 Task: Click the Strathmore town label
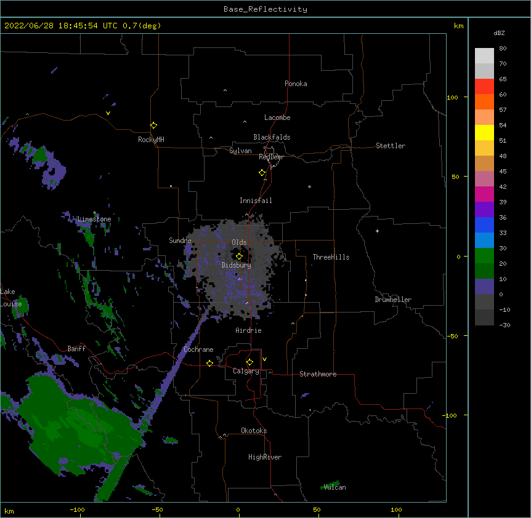(318, 374)
